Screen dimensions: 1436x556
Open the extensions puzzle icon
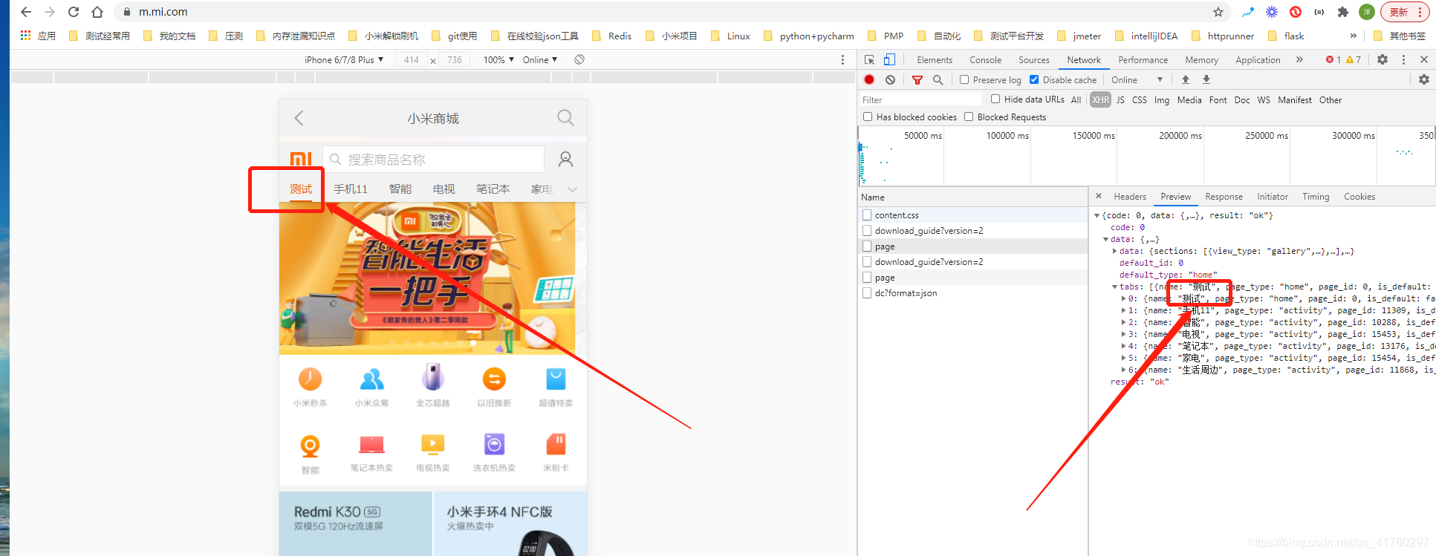click(x=1343, y=12)
